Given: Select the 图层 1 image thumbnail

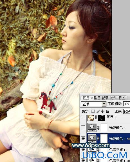Looking at the screenshot, I should [91, 118].
